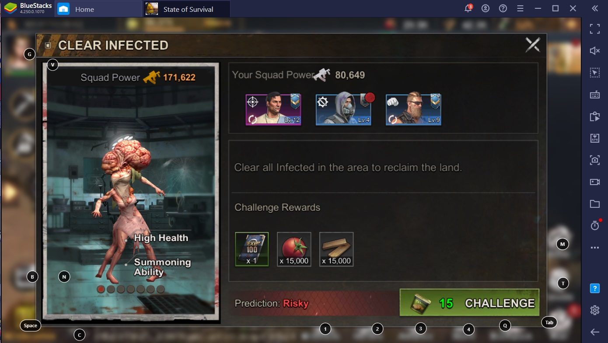Click the green Challenge button
Image resolution: width=608 pixels, height=343 pixels.
tap(469, 303)
